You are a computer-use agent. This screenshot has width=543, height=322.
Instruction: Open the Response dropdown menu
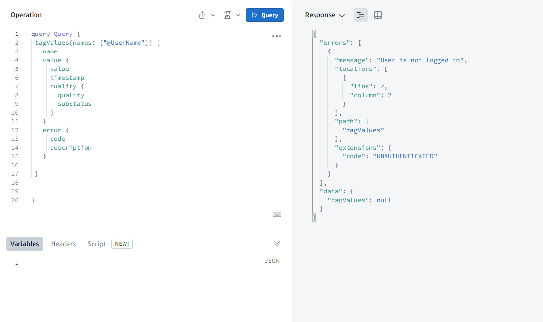(x=325, y=15)
